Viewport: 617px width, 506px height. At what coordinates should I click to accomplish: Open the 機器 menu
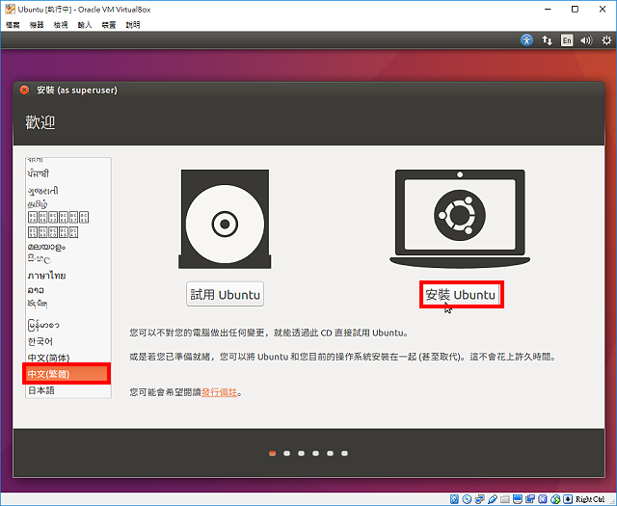(37, 25)
